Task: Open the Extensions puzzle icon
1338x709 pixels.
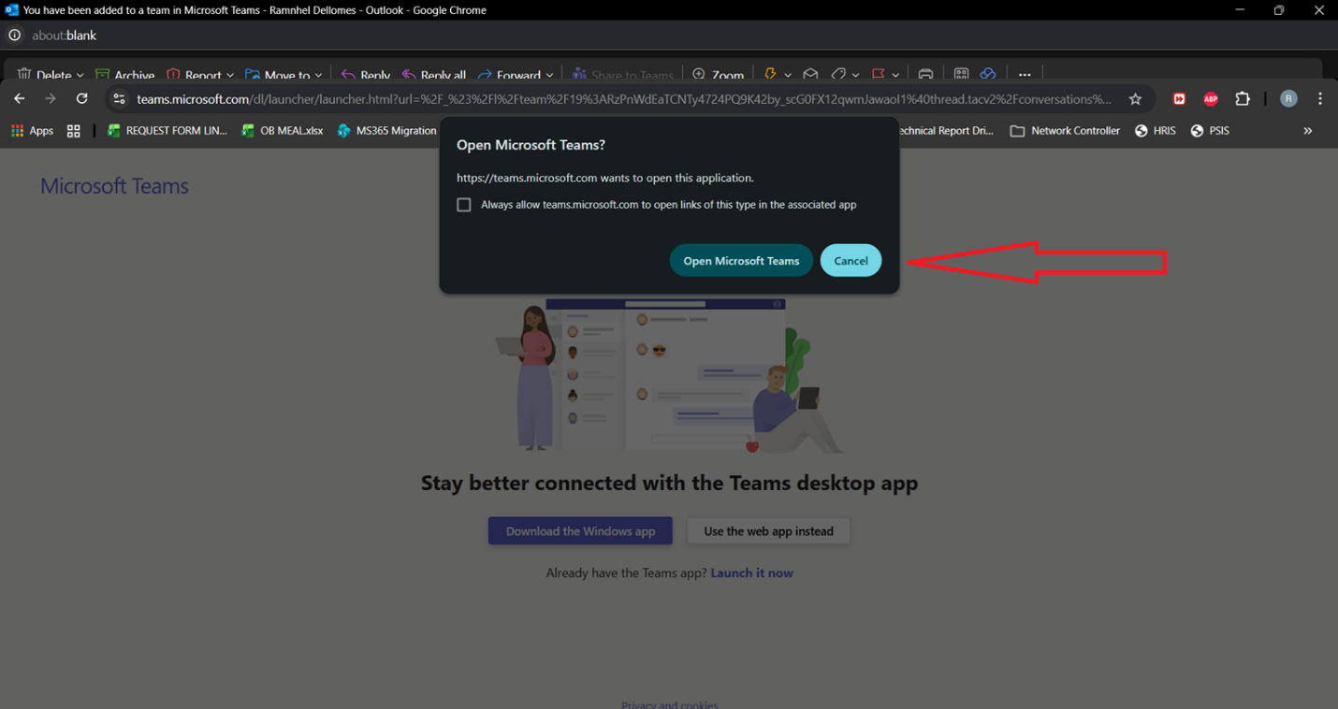Action: (1243, 99)
